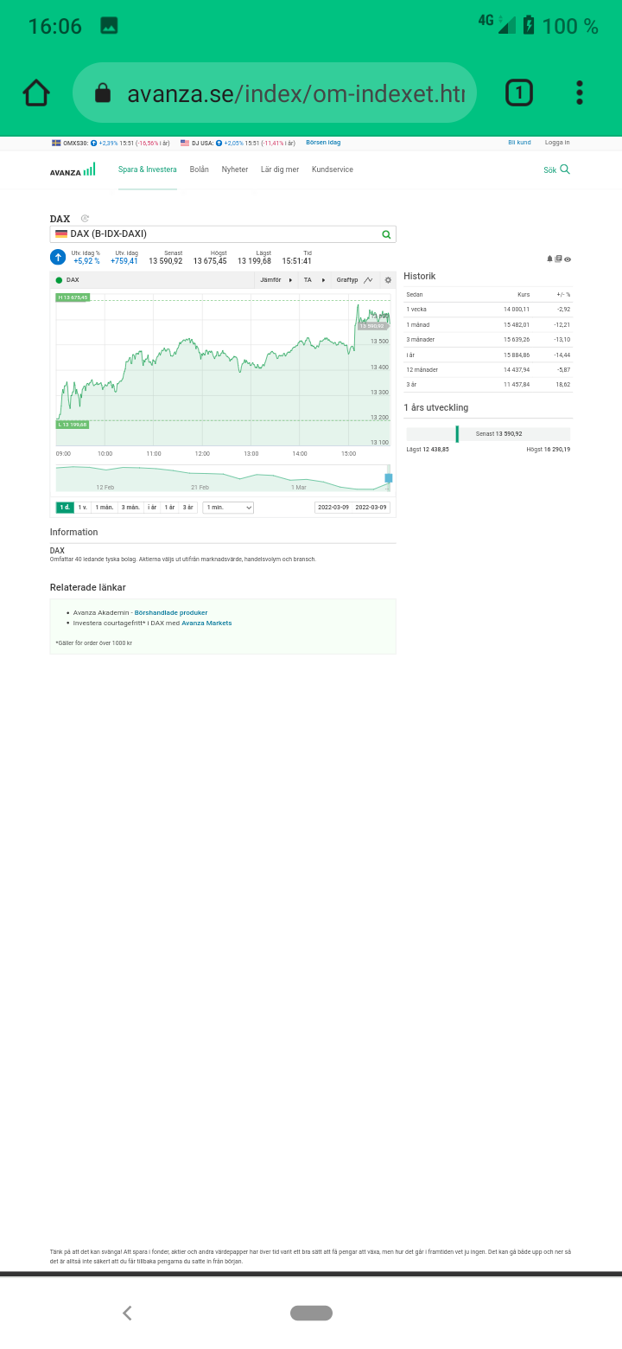Click the green search icon in DAX field
The image size is (622, 1349).
(x=386, y=234)
